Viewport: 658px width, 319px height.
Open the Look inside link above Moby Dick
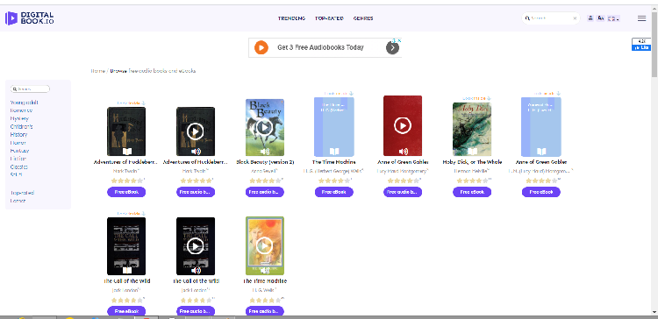click(x=476, y=98)
